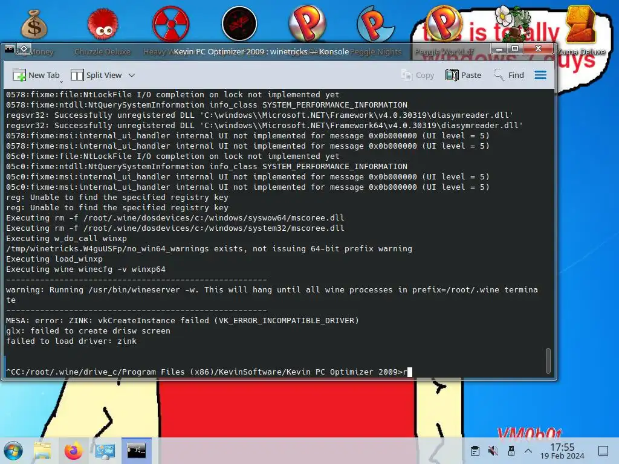Open the clock showing 17:55
Viewport: 619px width, 464px height.
[x=562, y=451]
